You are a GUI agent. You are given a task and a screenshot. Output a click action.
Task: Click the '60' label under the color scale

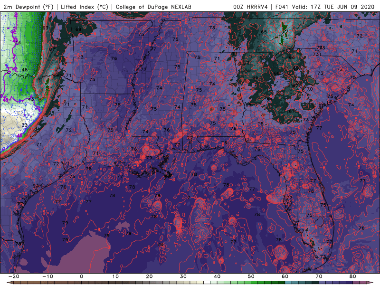pos(285,276)
